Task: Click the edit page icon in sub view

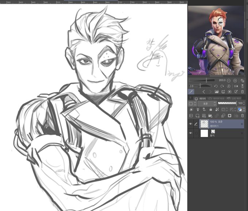Action: [x=236, y=91]
